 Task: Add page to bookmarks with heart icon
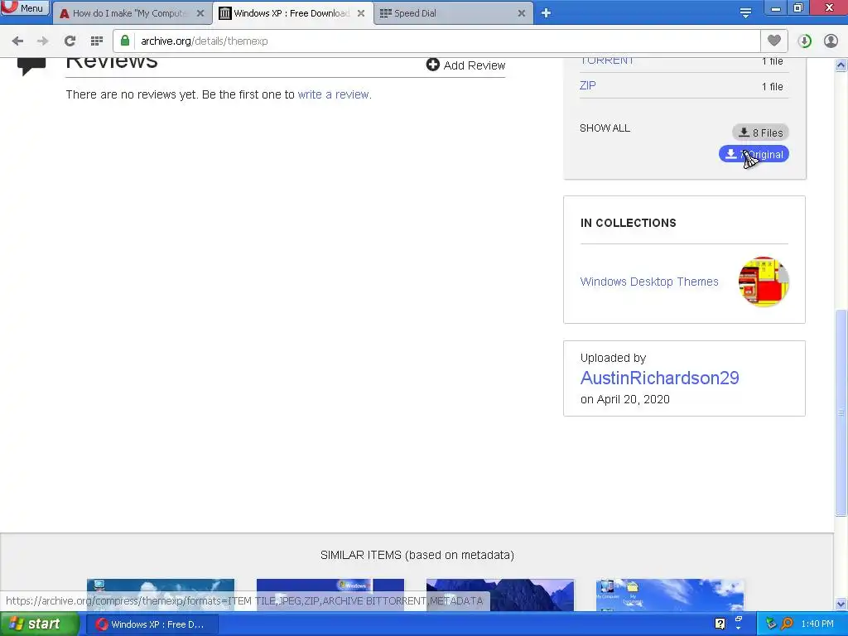(x=774, y=41)
